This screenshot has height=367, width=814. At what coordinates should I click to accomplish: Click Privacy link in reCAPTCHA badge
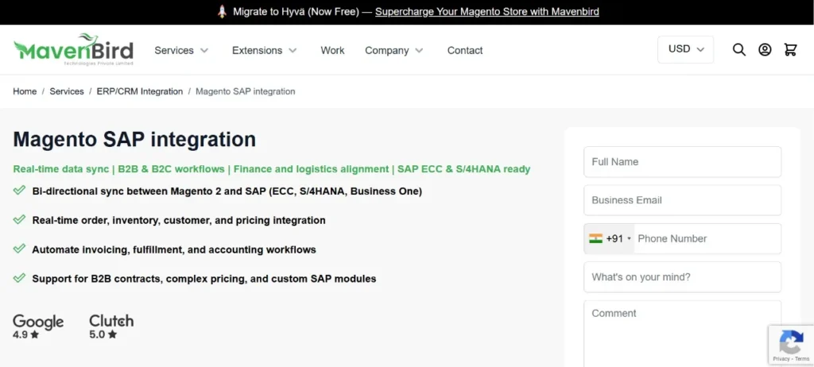(x=781, y=359)
